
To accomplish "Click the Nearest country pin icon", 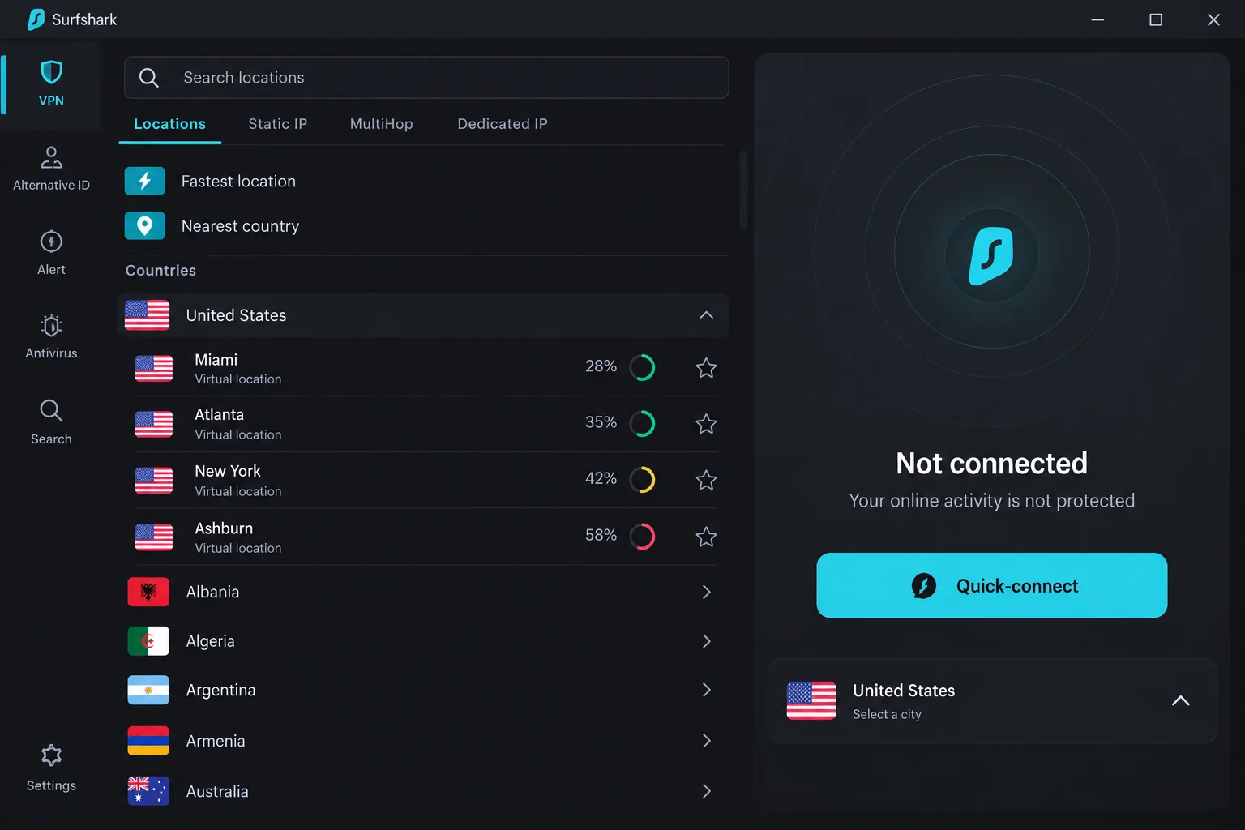I will [145, 225].
